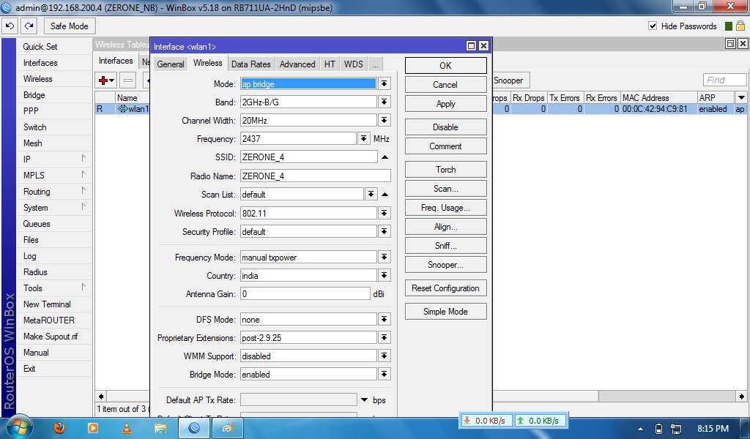Open the media player taskbar icon
This screenshot has height=439, width=750.
[93, 427]
